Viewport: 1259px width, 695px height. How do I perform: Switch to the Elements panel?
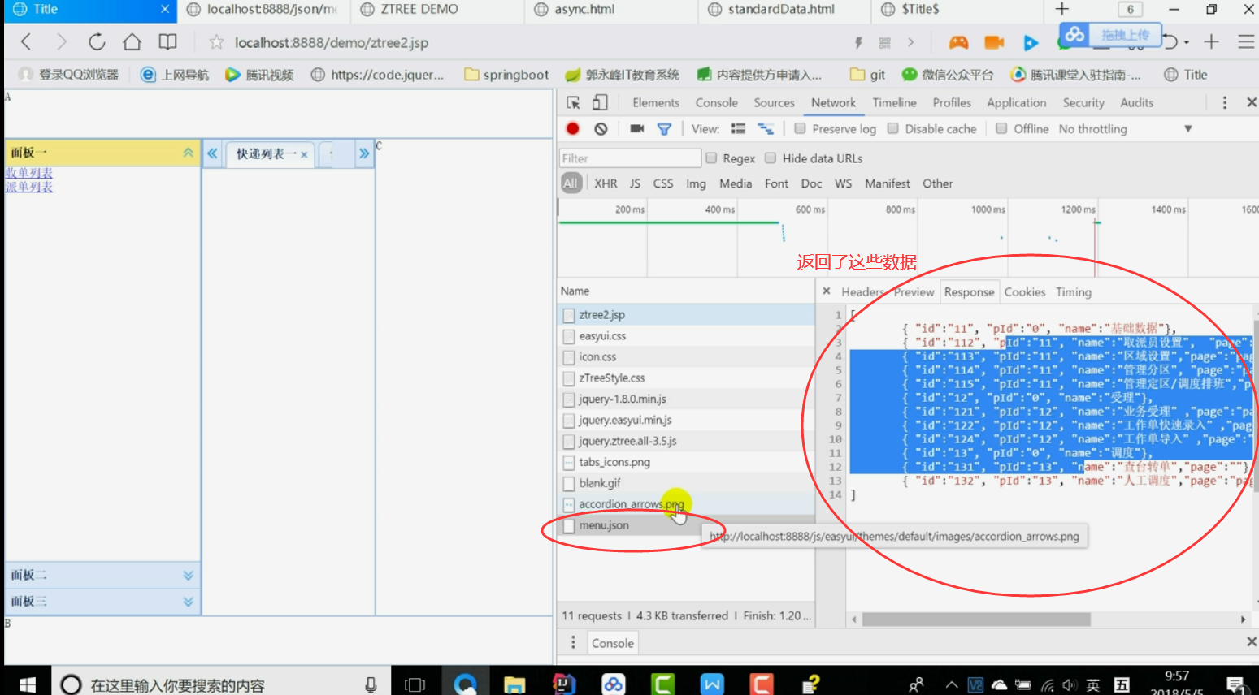(656, 103)
